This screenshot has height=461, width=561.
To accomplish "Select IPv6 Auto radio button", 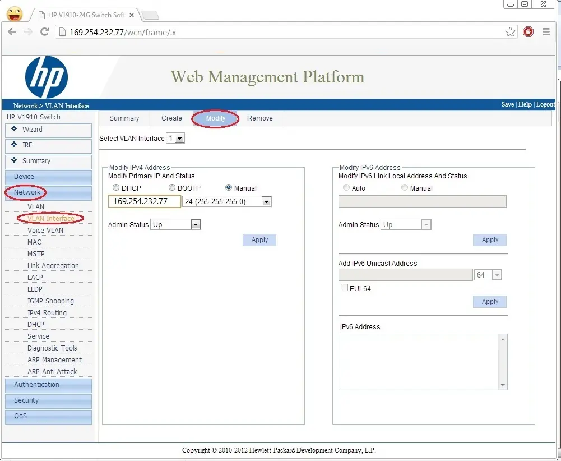I will click(x=346, y=187).
